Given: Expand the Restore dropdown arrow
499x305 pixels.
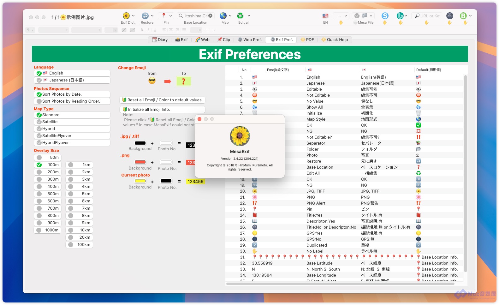Looking at the screenshot, I should (152, 16).
